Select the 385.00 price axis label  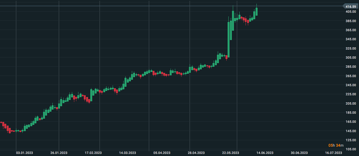351,21
